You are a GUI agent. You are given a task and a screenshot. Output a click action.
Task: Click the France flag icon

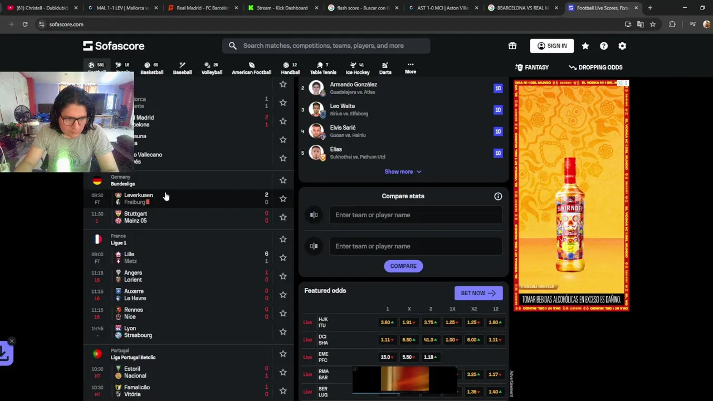(x=97, y=239)
